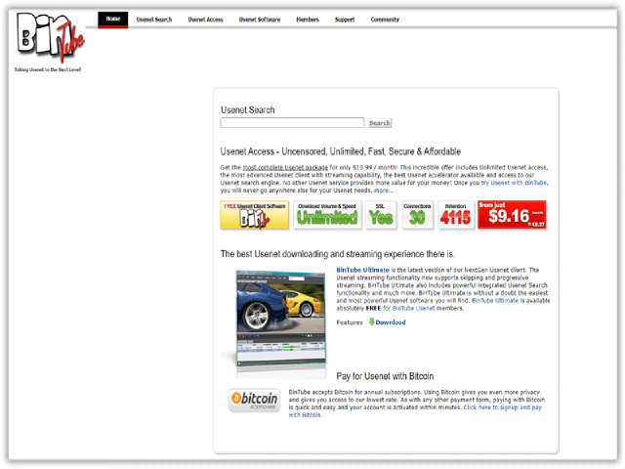Click the FREE Usenet Client Software badge

pyautogui.click(x=254, y=215)
